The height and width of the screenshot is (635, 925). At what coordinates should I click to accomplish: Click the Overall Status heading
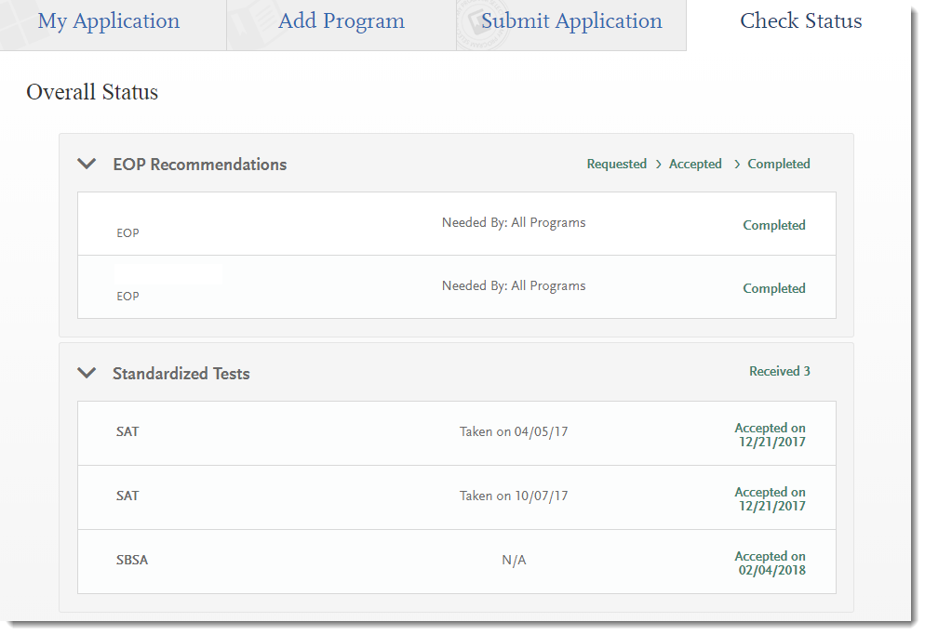pyautogui.click(x=92, y=92)
